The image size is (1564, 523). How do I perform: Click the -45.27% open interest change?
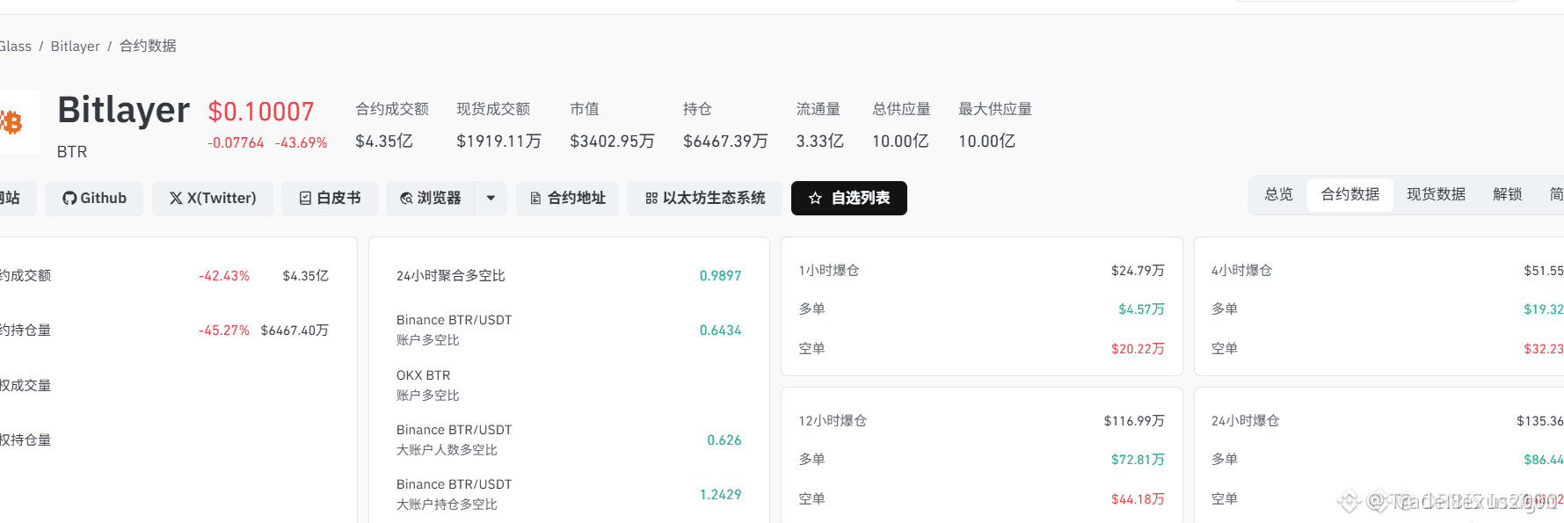click(x=224, y=331)
